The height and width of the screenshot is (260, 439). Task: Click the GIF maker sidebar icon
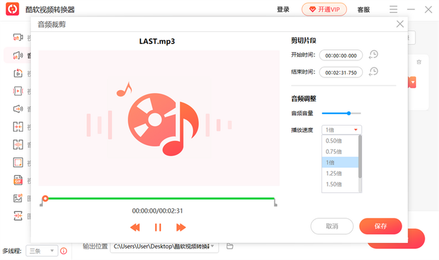click(x=18, y=181)
